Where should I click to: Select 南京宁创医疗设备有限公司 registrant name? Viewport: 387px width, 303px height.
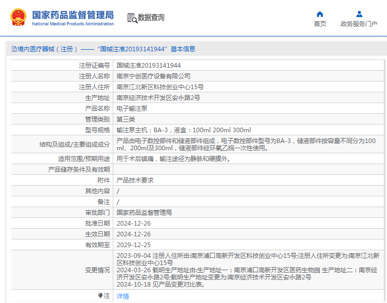pos(153,76)
